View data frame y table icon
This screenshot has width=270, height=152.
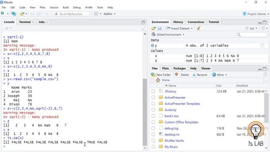[262, 46]
